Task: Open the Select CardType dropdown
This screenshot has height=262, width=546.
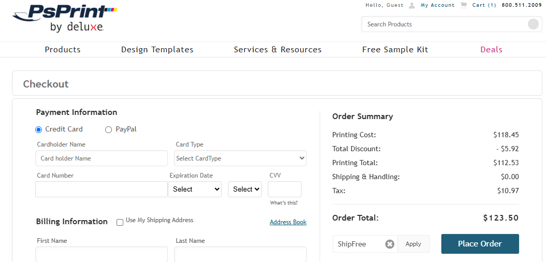Action: coord(240,158)
